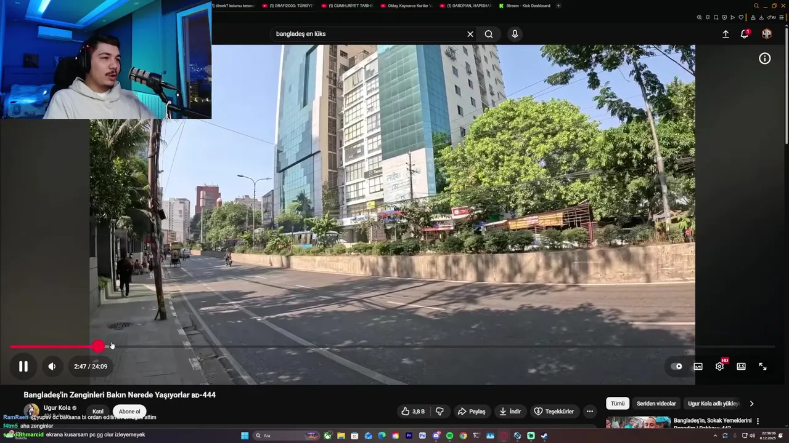Subscribe with Abone ol button

click(129, 411)
